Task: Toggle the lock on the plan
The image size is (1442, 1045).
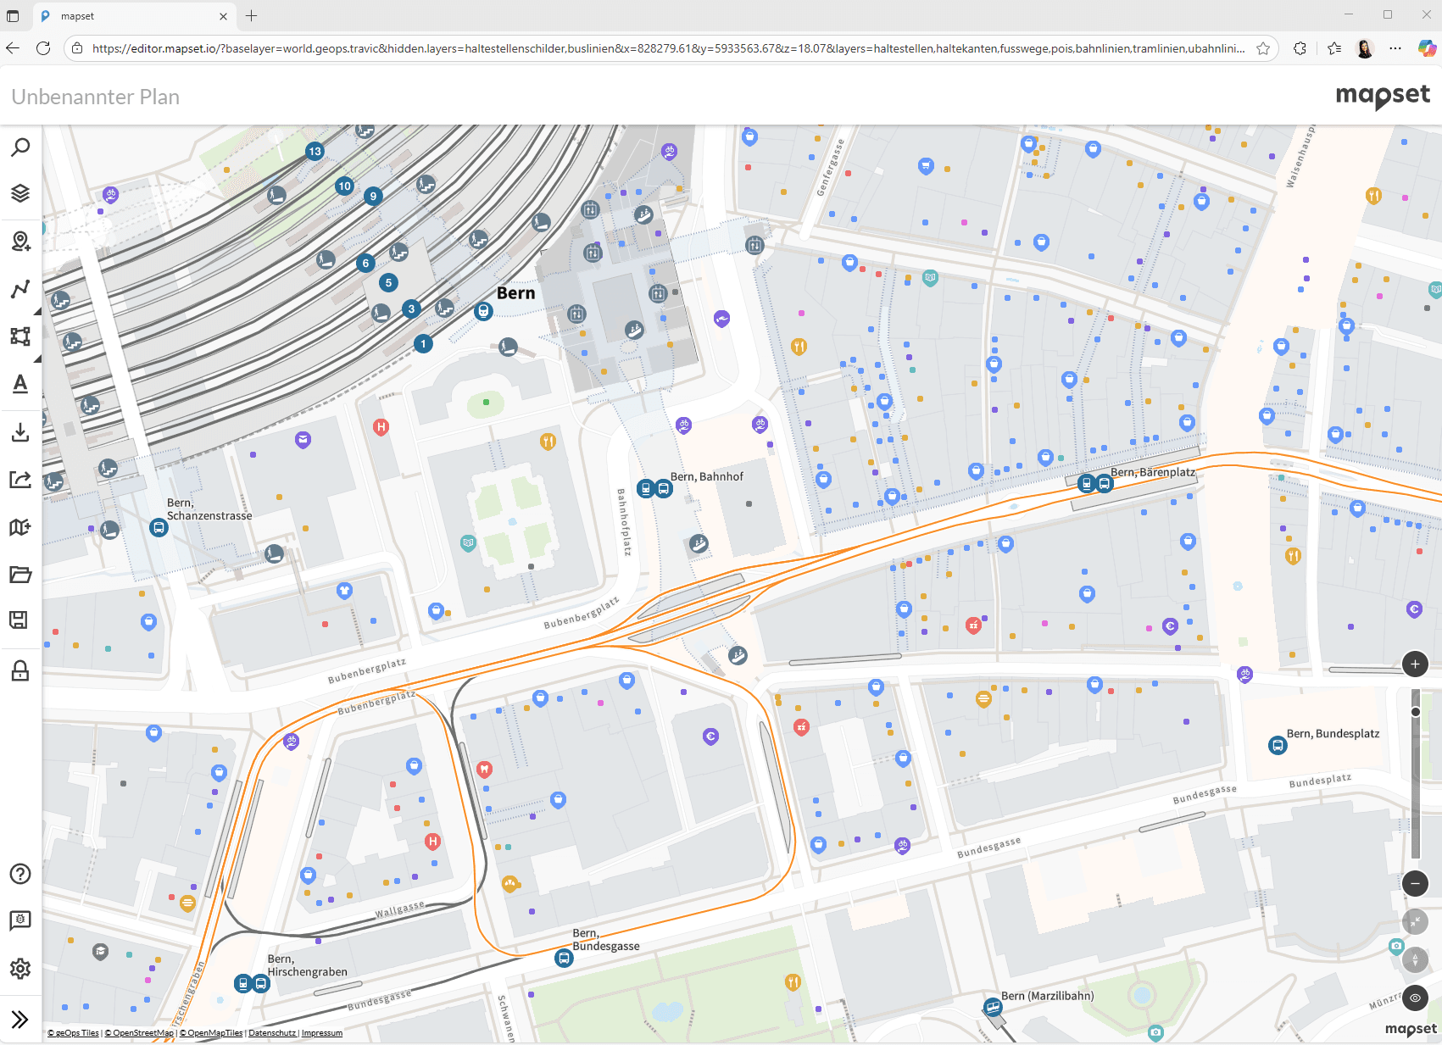Action: [20, 671]
